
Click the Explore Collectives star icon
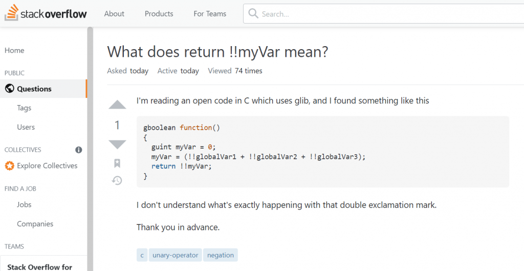click(9, 166)
